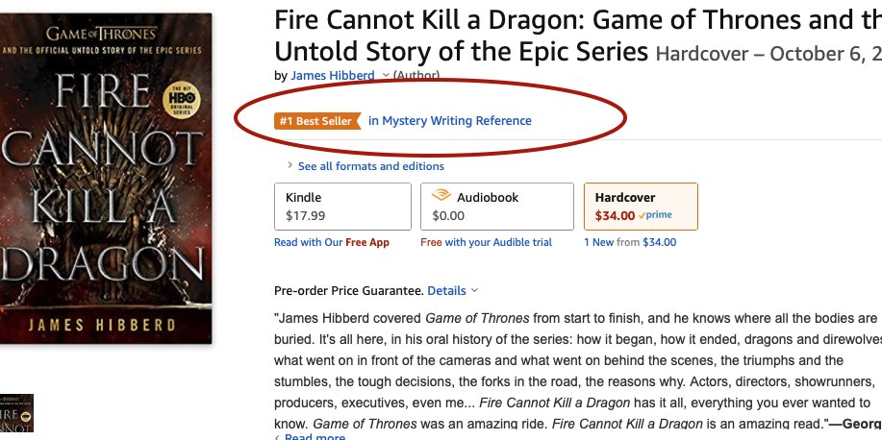
Task: Expand the description with Read more
Action: [314, 437]
